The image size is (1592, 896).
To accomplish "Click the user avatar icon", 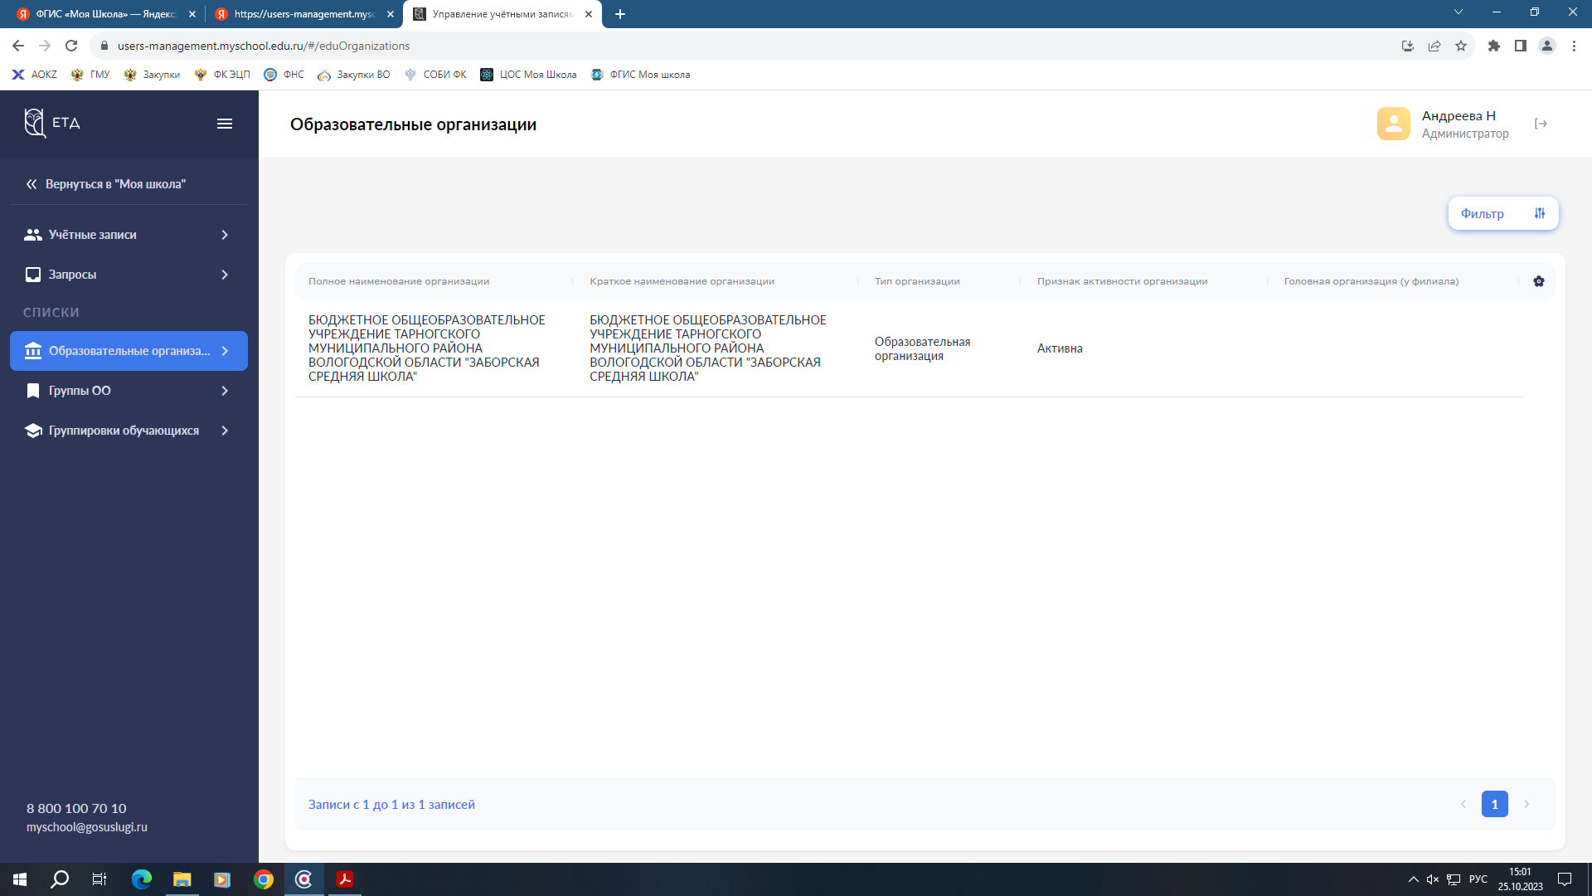I will coord(1393,124).
